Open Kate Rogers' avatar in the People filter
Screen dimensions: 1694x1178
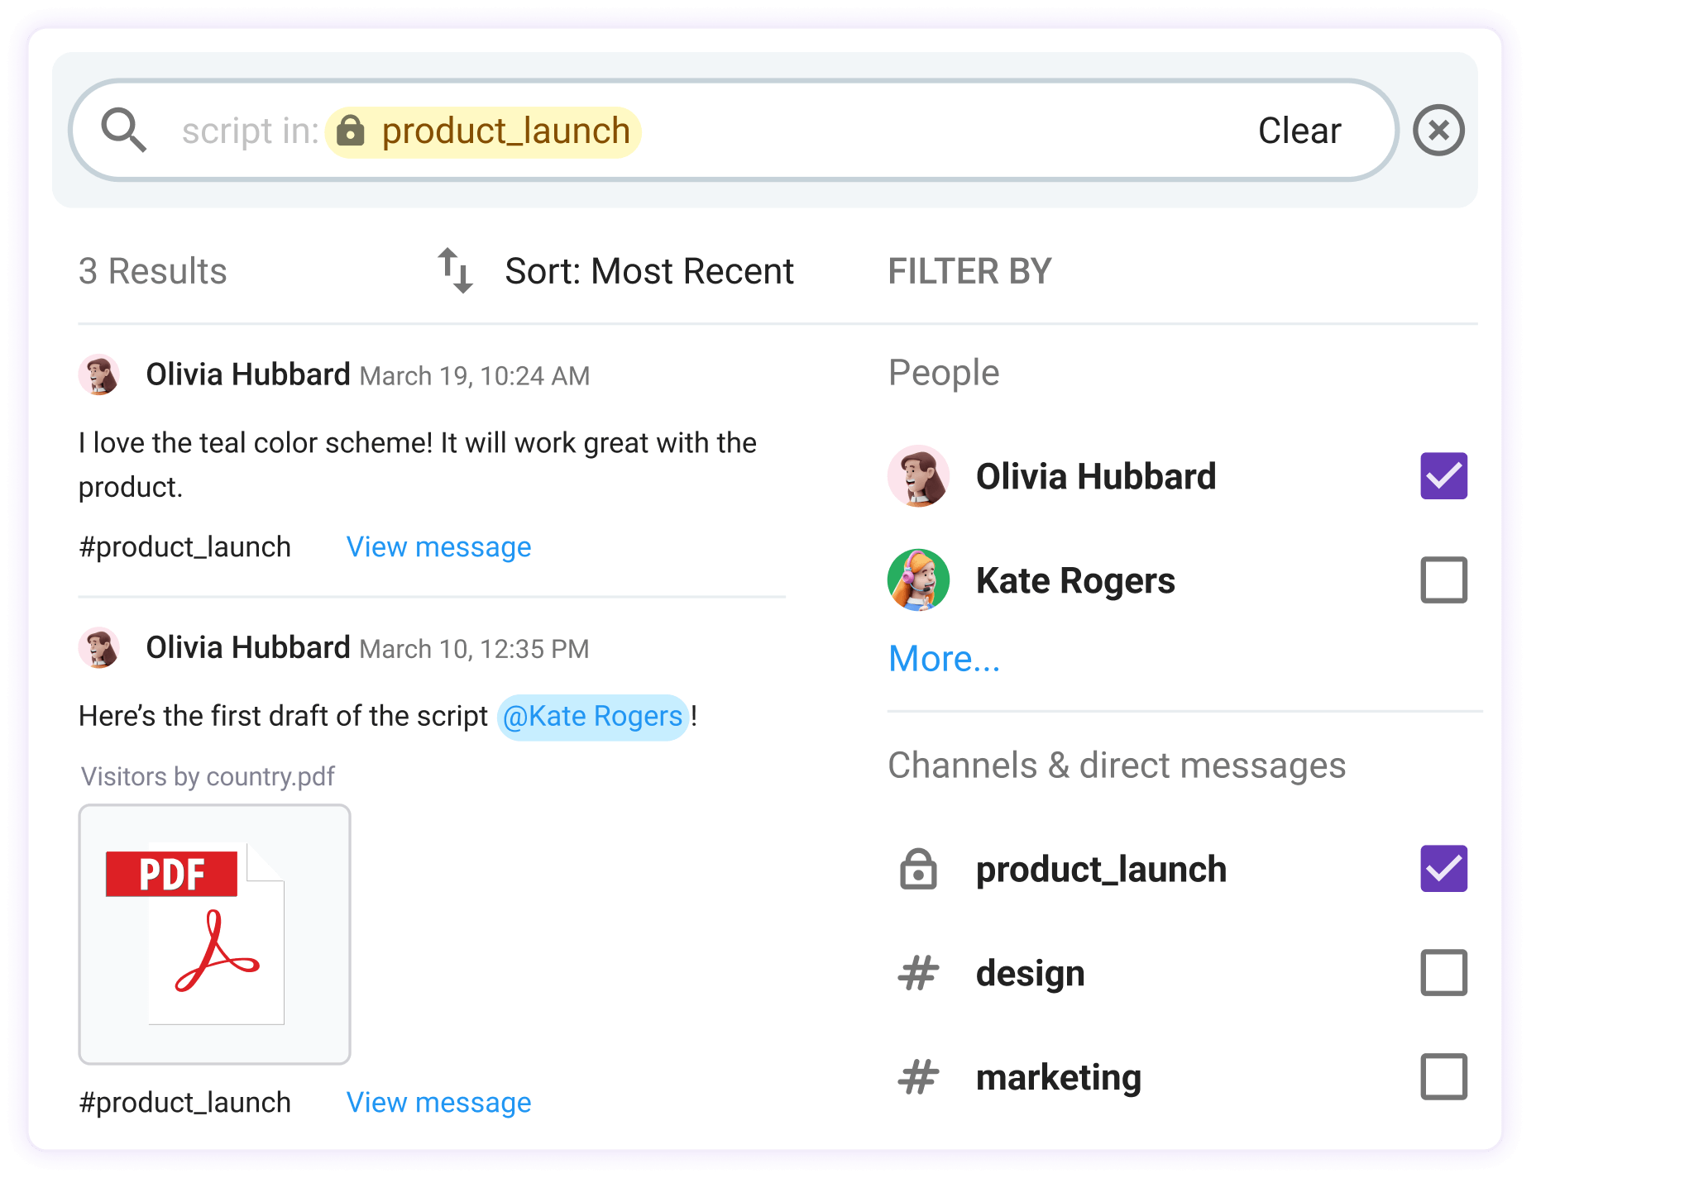pyautogui.click(x=919, y=581)
